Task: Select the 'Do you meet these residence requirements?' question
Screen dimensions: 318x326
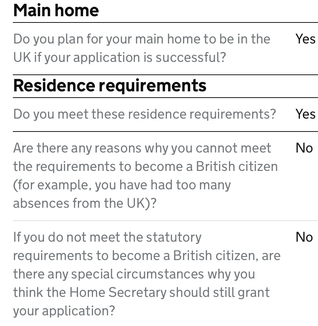Action: pyautogui.click(x=144, y=114)
